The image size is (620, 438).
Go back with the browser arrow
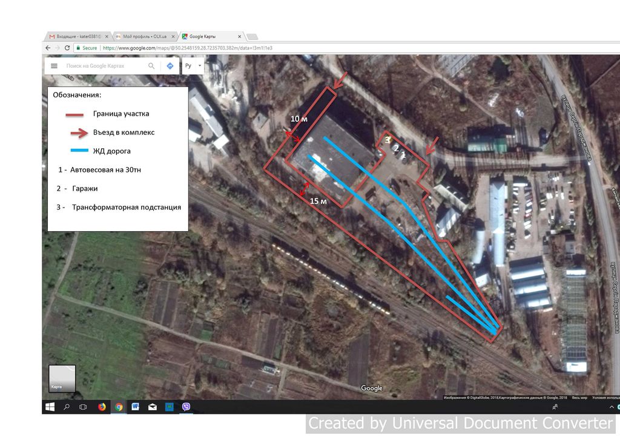click(x=48, y=48)
